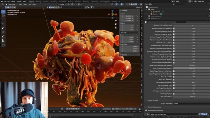Switch to the Geometry Nodes workspace tab

tap(105, 2)
